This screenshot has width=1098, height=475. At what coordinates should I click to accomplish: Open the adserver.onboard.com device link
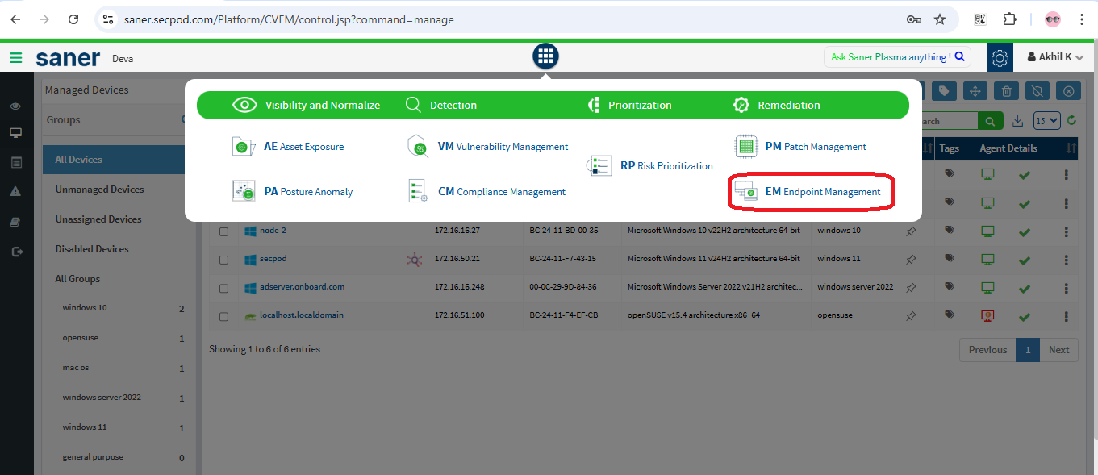(x=303, y=286)
